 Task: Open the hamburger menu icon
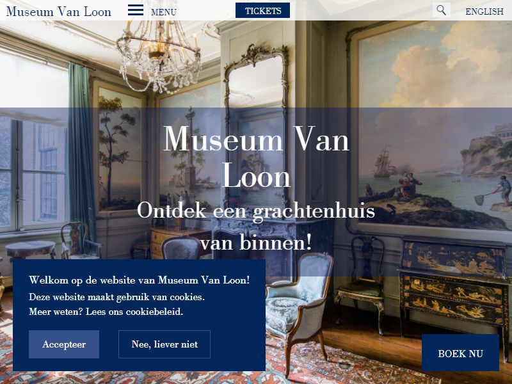[136, 10]
